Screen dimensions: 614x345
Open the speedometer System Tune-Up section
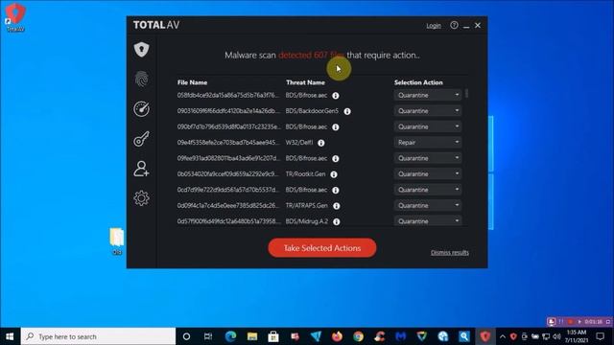141,109
